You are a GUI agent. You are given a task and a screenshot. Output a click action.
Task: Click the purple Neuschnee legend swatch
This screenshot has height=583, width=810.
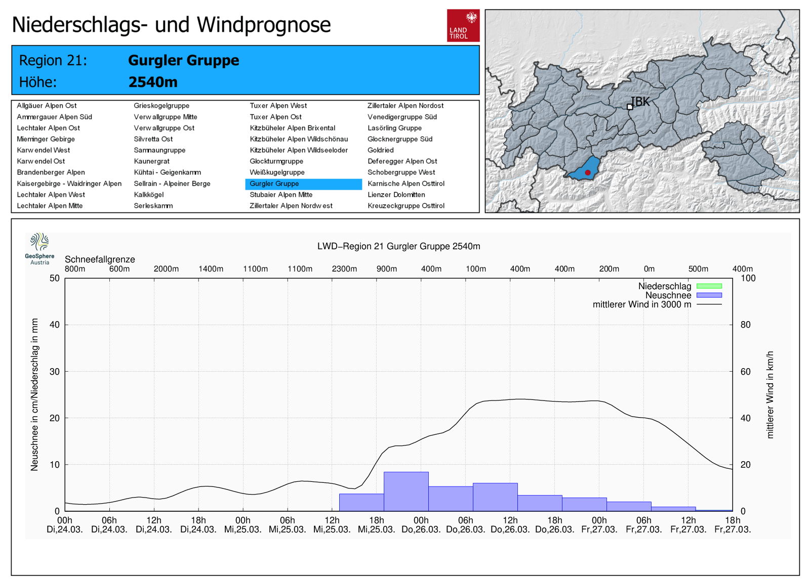(x=709, y=295)
